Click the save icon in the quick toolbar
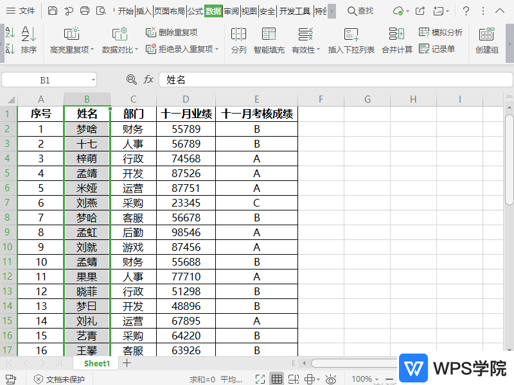514x385 pixels. [x=53, y=11]
